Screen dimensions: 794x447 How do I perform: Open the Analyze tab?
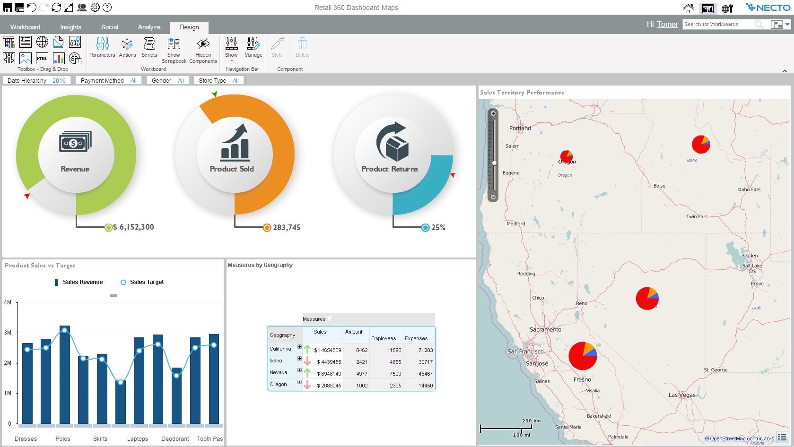pos(148,27)
